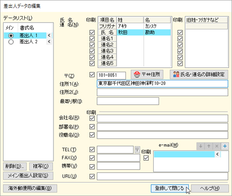
Task: Click the postal code to address conversion button
Action: [147, 75]
